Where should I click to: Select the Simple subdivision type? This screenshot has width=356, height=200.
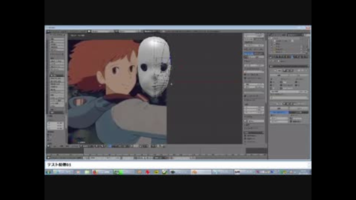[299, 112]
